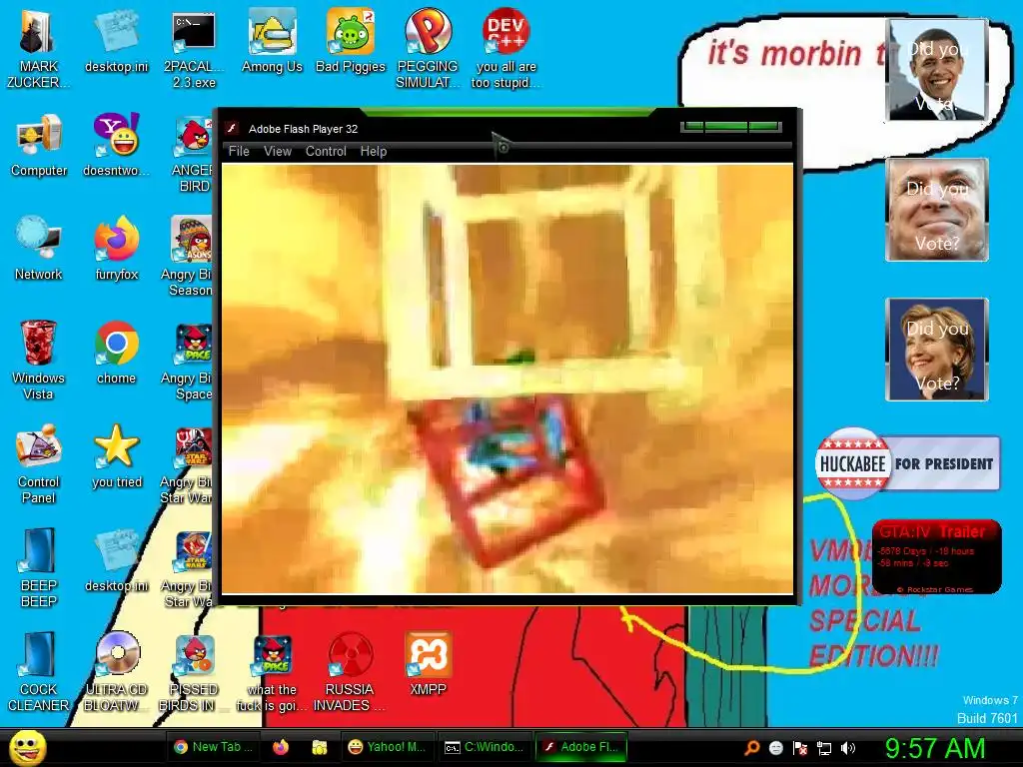Open the View menu in Flash Player
The width and height of the screenshot is (1023, 767).
click(x=278, y=152)
